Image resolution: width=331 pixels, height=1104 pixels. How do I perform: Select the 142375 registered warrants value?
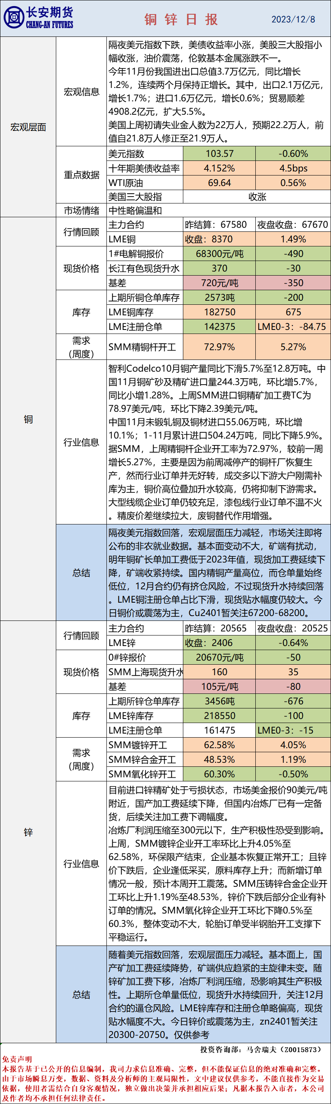tap(219, 327)
